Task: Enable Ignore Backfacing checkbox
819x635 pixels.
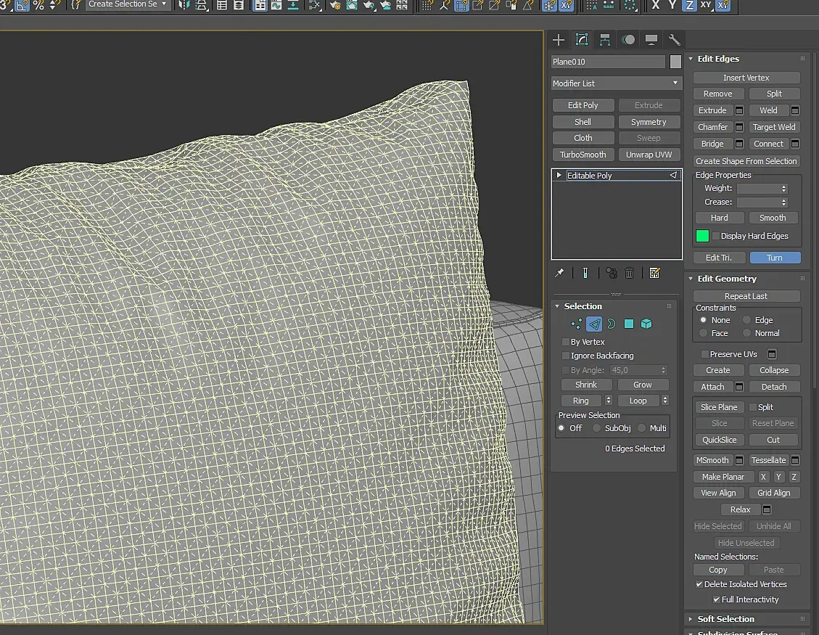Action: click(x=565, y=356)
